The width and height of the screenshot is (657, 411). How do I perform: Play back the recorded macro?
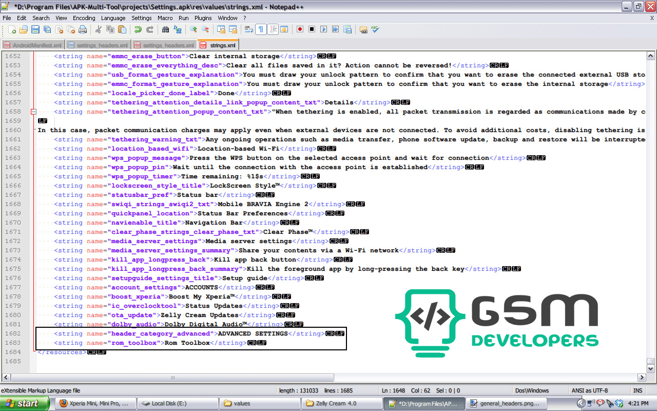[324, 29]
